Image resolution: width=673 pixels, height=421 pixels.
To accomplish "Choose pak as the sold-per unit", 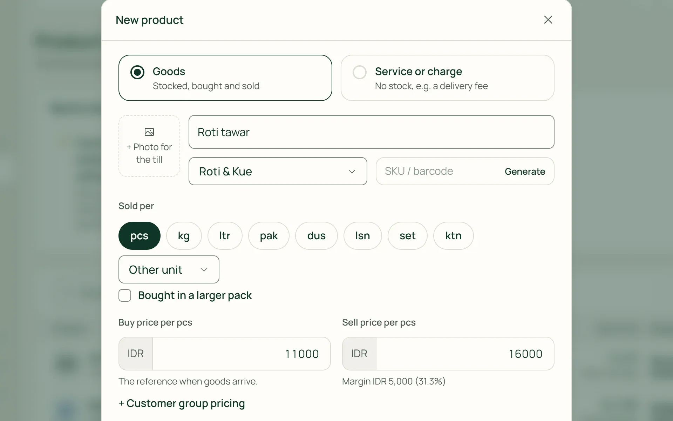I will coord(269,236).
